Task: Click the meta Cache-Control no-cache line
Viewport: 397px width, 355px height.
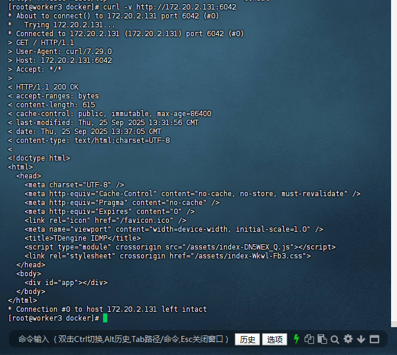Action: tap(193, 194)
